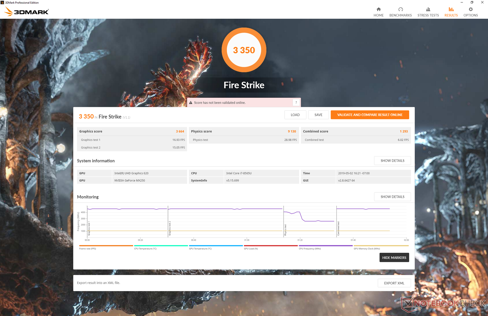488x316 pixels.
Task: Toggle GPU Temperature legend series
Action: (216, 247)
